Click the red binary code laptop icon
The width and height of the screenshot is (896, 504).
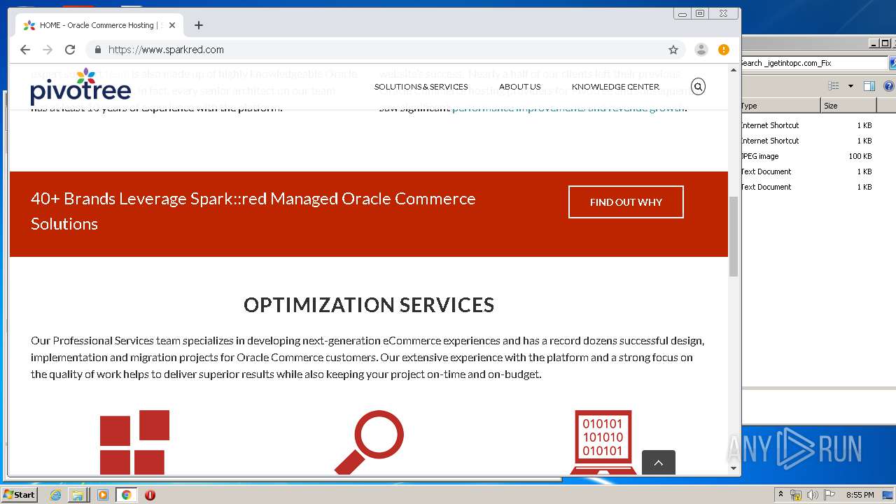pyautogui.click(x=603, y=442)
